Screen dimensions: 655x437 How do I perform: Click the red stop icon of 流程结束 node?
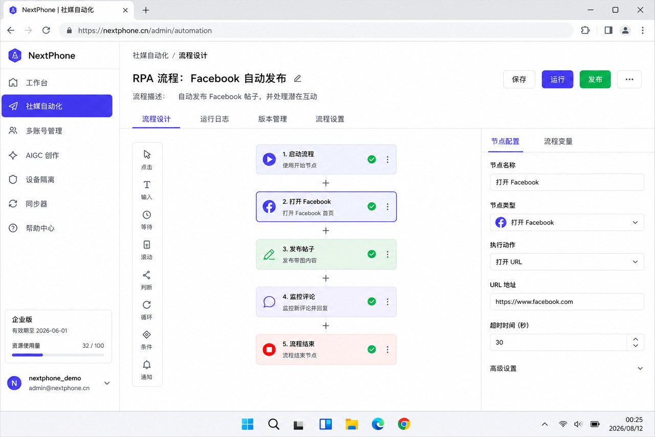(269, 349)
